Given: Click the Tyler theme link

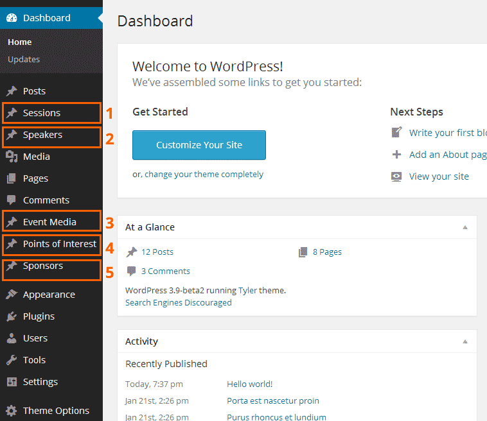Looking at the screenshot, I should (x=247, y=290).
